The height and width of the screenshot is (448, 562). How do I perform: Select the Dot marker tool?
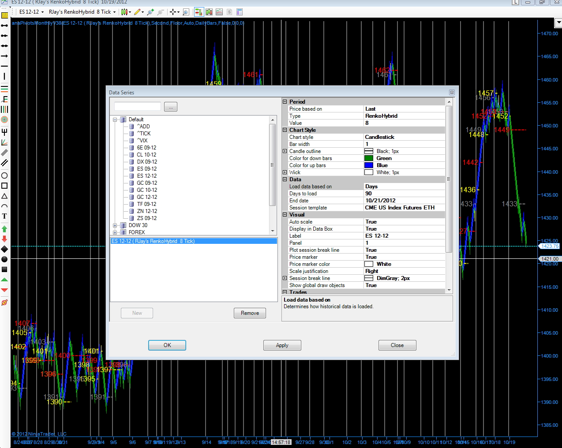coord(4,259)
